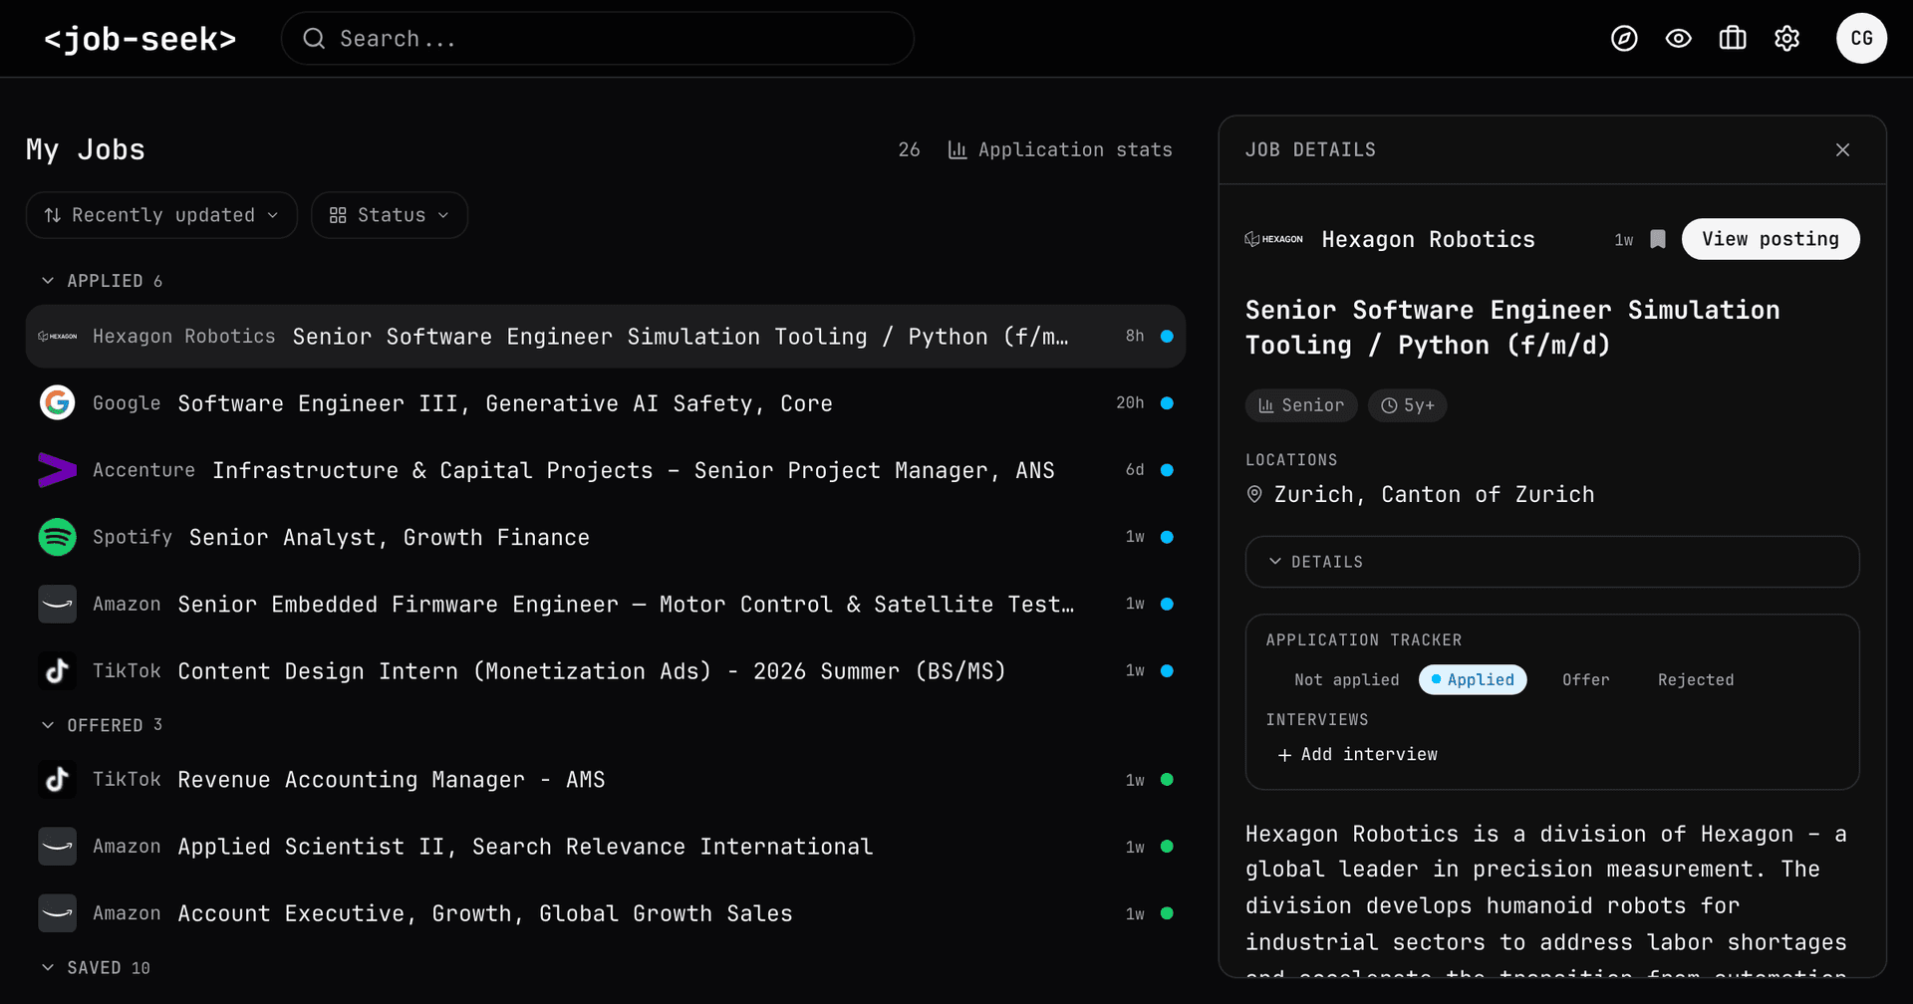1913x1004 pixels.
Task: Open TikTok Revenue Accounting Manager job
Action: point(606,779)
